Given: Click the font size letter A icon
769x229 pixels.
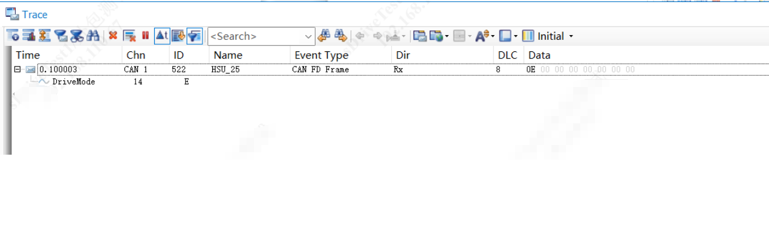Looking at the screenshot, I should point(482,36).
